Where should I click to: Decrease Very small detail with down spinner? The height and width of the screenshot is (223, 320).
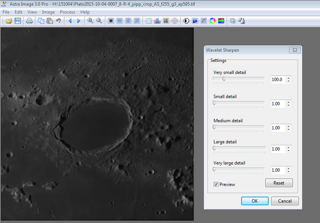pos(289,82)
